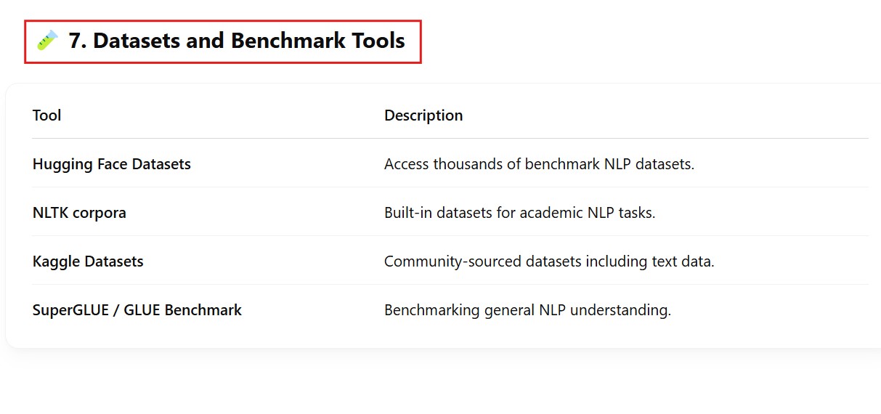
Task: Select the Hugging Face Datasets tool name
Action: (x=112, y=164)
